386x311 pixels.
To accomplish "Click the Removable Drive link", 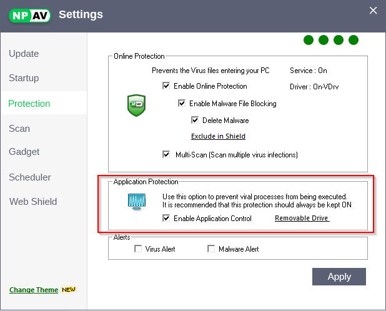I will (302, 219).
